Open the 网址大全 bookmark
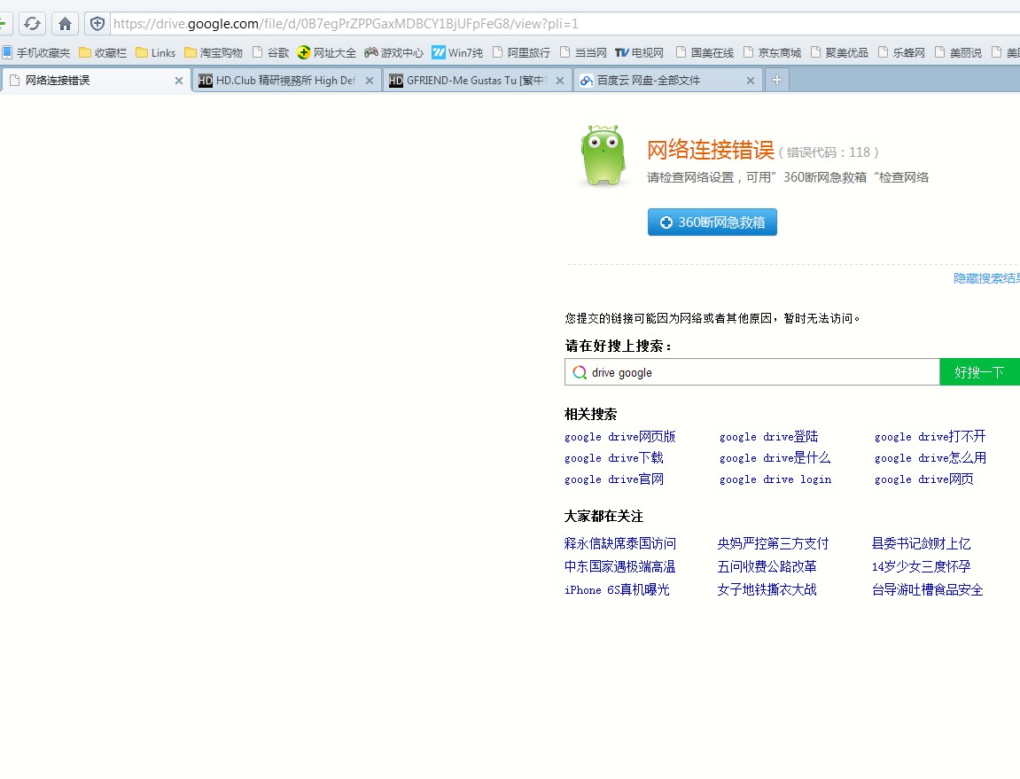Image resolution: width=1020 pixels, height=779 pixels. [326, 52]
